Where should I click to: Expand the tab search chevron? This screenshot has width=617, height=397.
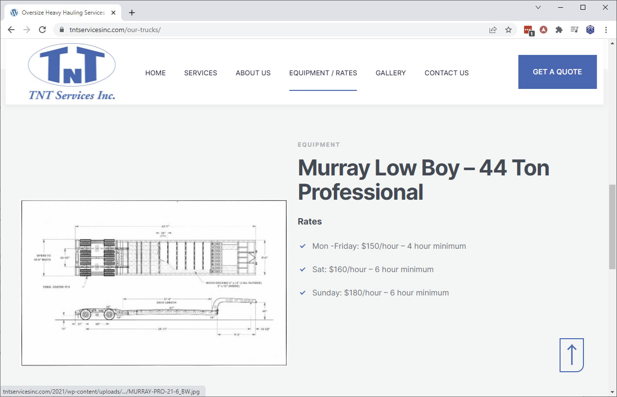pyautogui.click(x=538, y=7)
